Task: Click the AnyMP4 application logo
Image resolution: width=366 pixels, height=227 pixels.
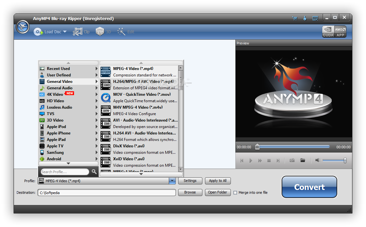Action: point(23,27)
